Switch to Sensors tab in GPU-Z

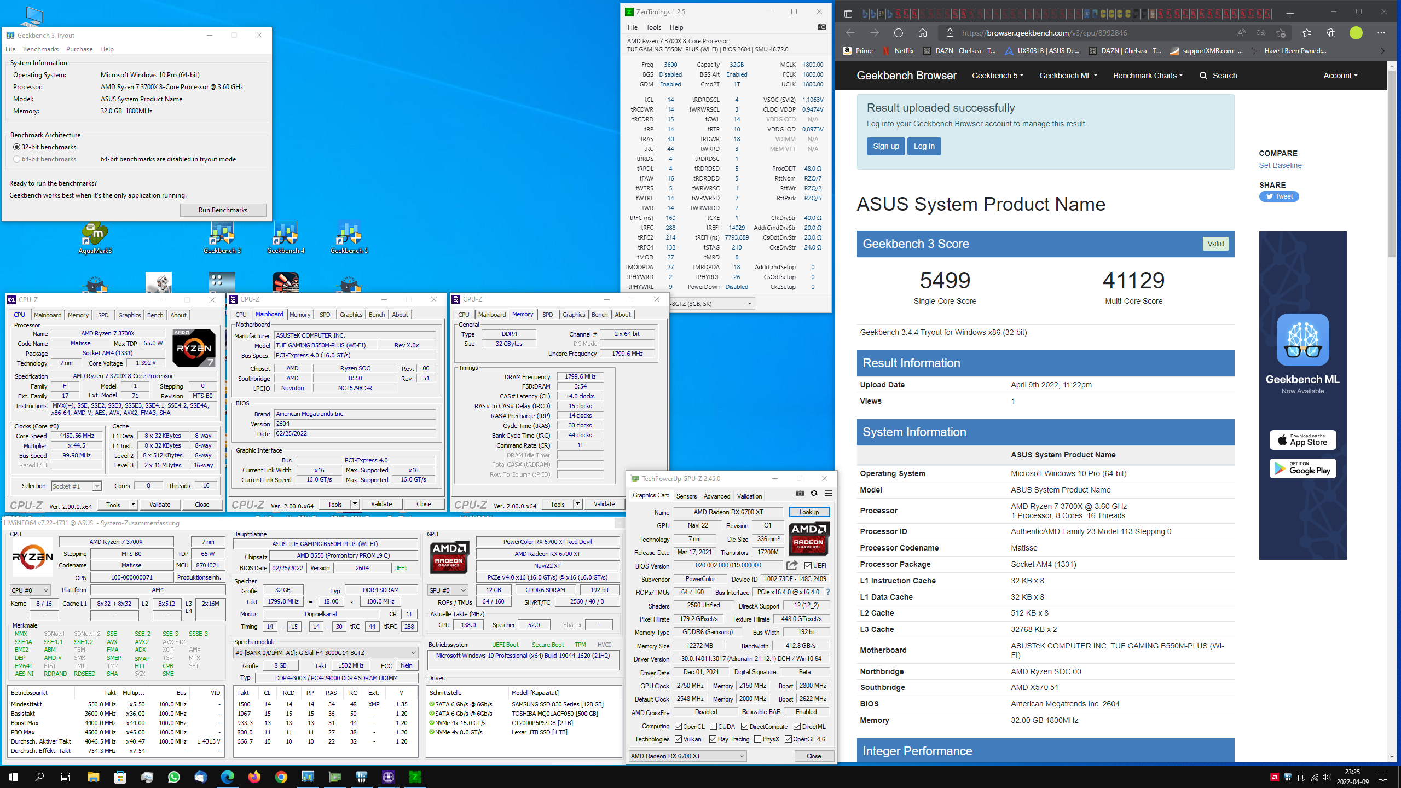[686, 496]
